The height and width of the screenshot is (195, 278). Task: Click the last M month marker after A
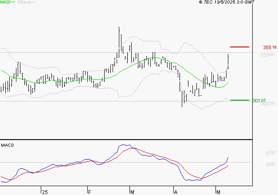[218, 192]
